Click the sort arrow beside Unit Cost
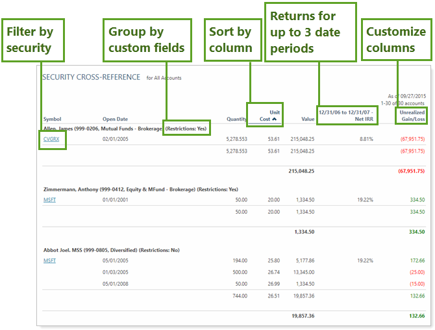The image size is (435, 330). tap(274, 120)
